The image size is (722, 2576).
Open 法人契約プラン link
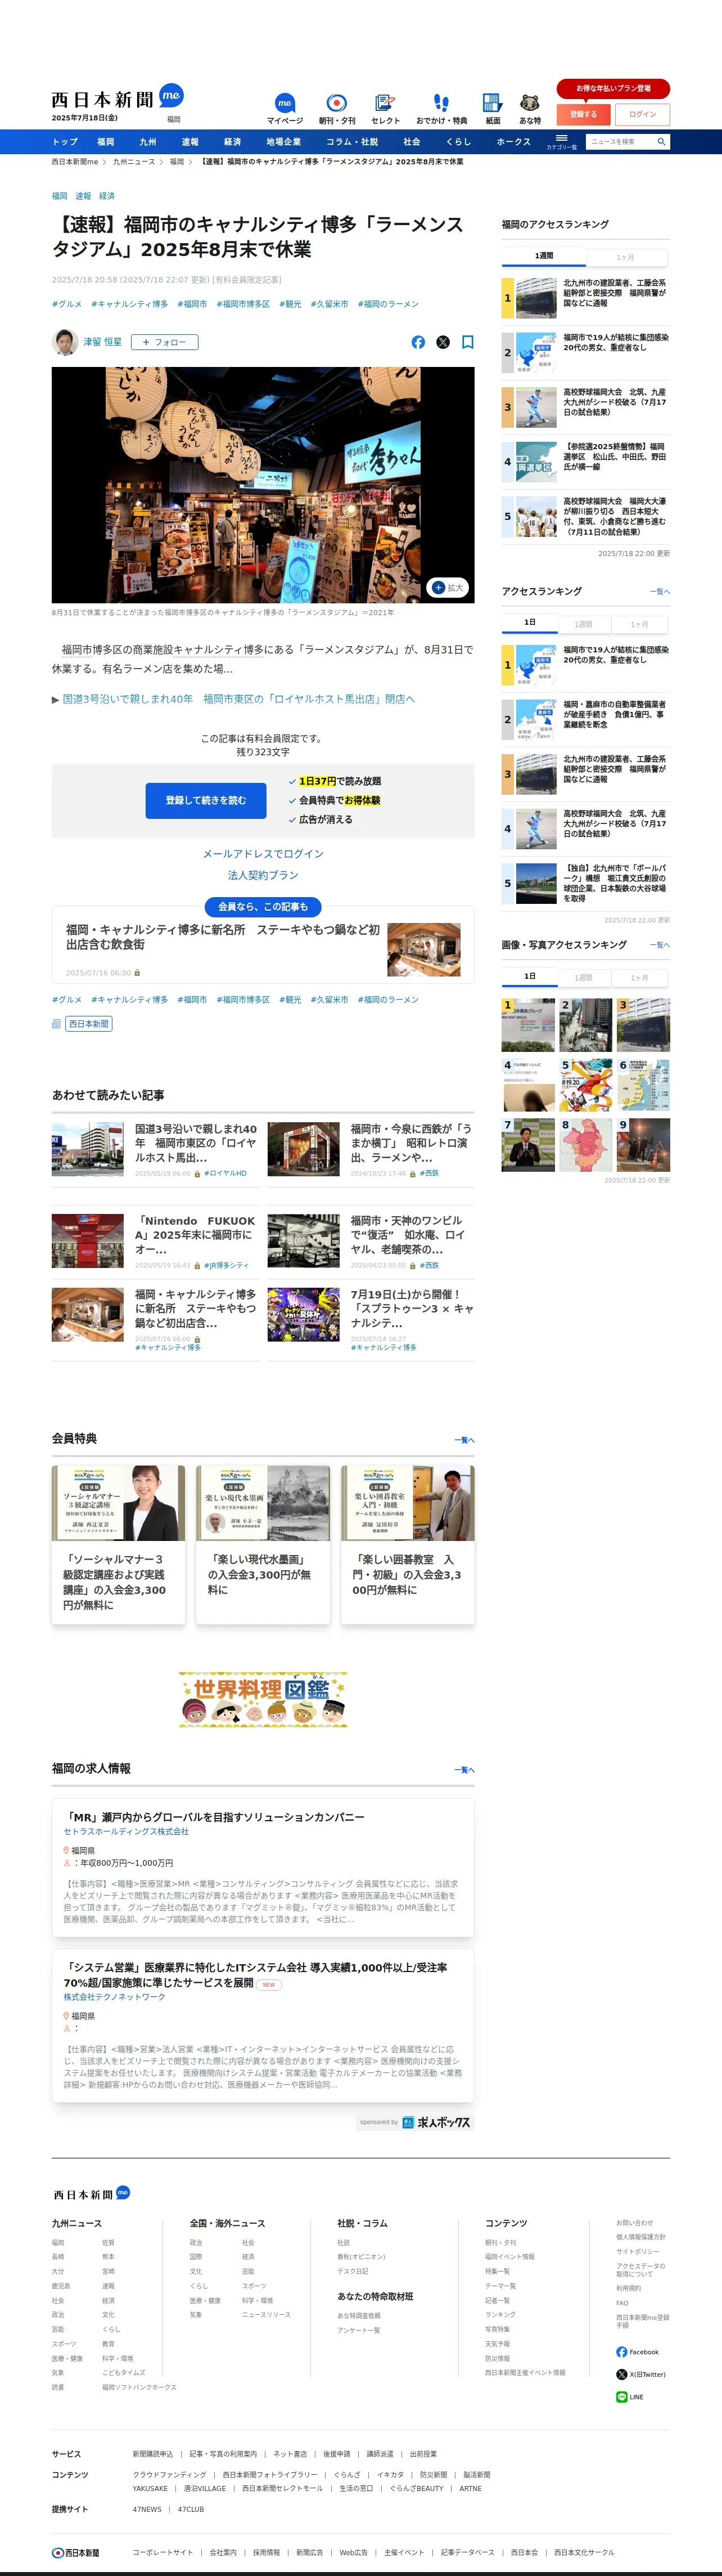click(x=263, y=875)
